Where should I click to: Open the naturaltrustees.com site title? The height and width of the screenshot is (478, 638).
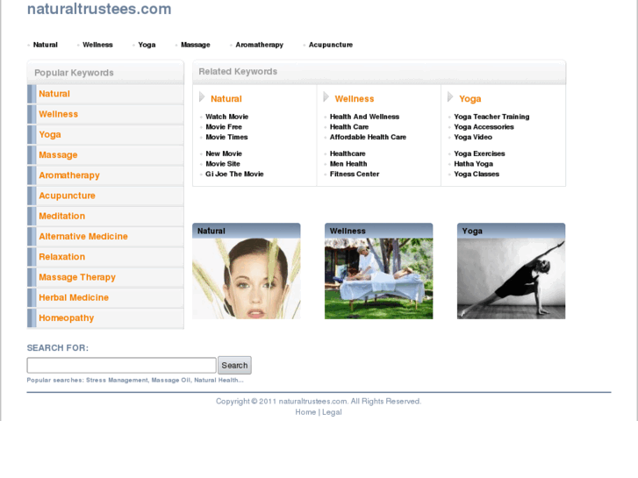tap(99, 9)
